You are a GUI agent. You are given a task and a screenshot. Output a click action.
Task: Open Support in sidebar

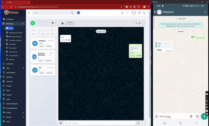pyautogui.click(x=9, y=95)
